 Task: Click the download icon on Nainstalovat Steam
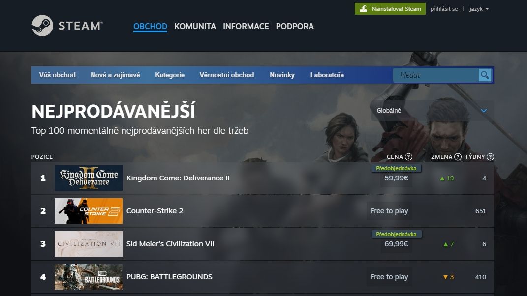364,8
